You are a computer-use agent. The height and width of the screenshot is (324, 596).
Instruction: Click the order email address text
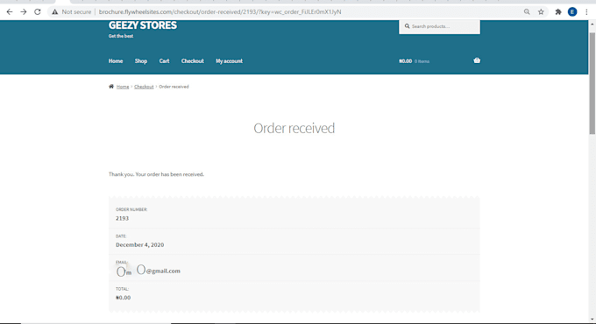(x=148, y=271)
